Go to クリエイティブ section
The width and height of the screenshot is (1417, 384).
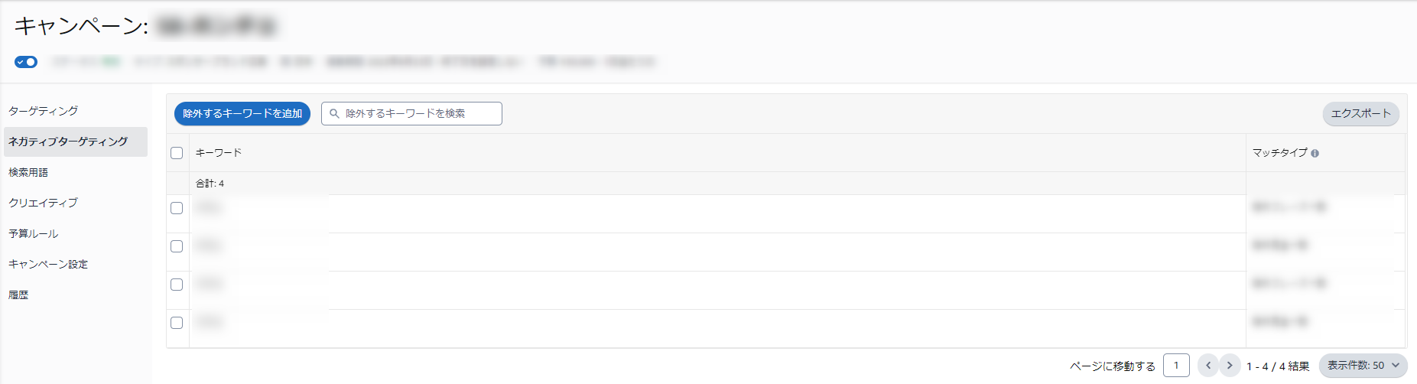[x=44, y=203]
